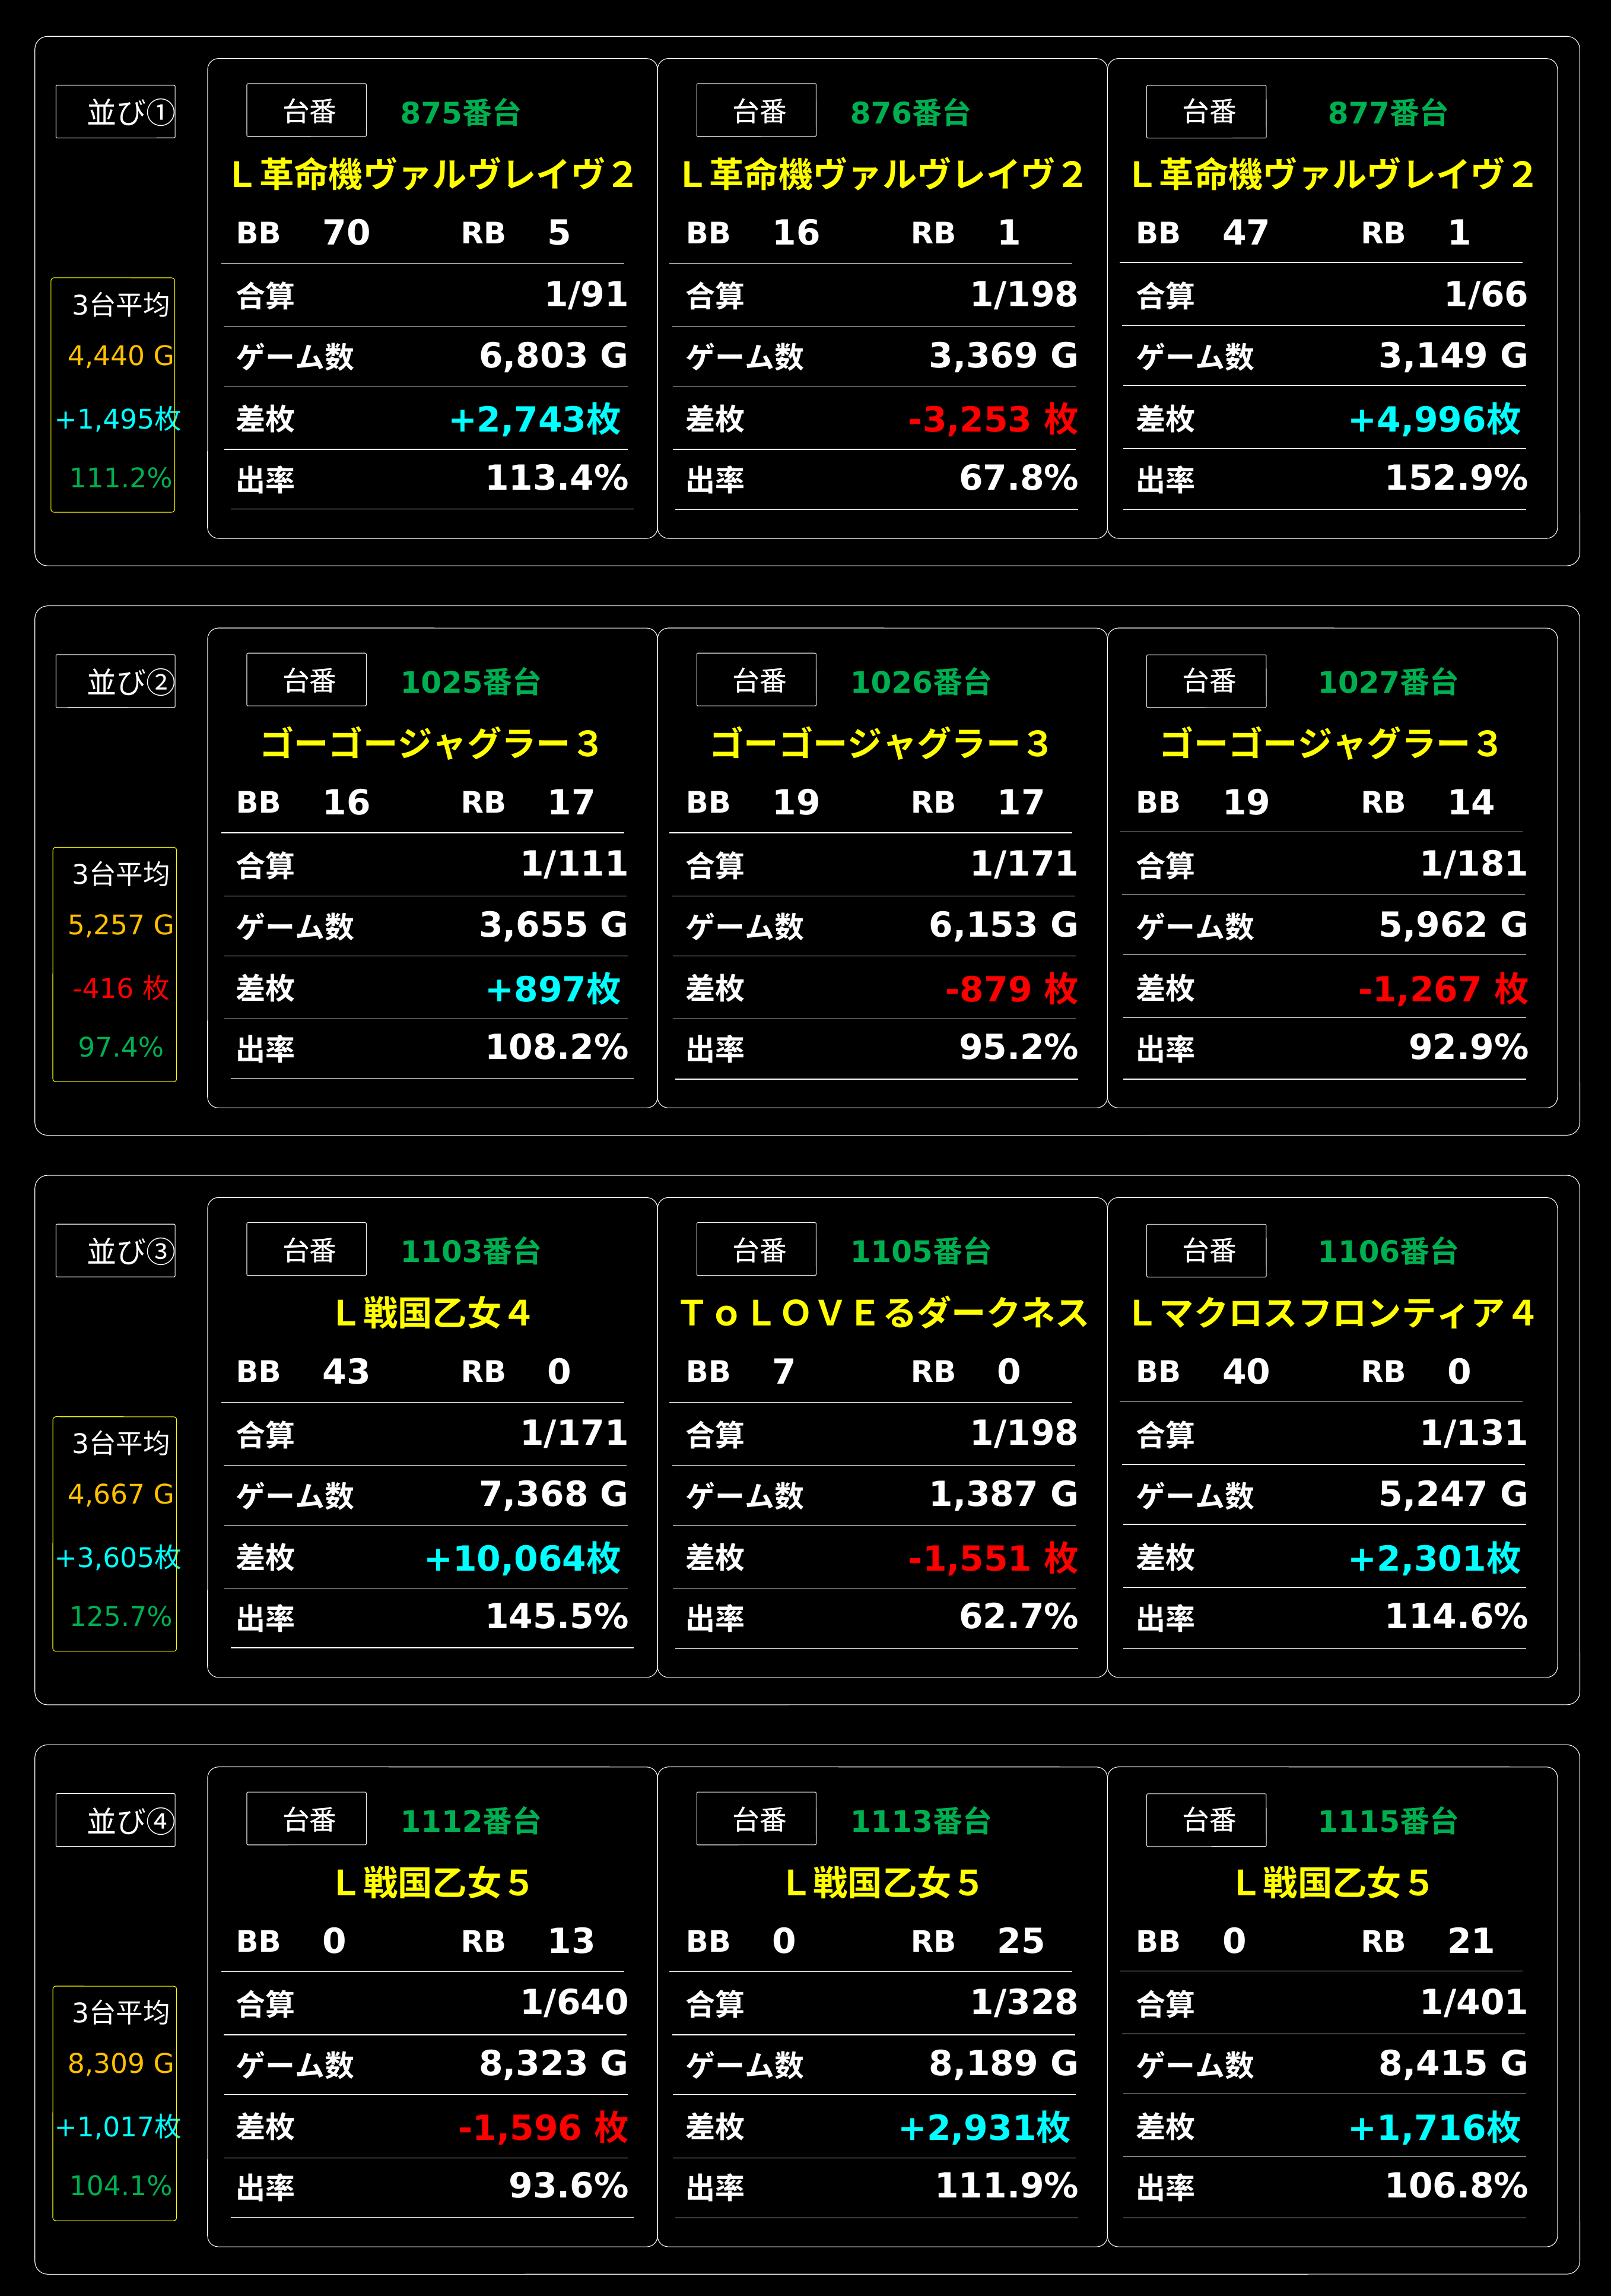The width and height of the screenshot is (1611, 2296).
Task: Select the +1,495枚 average difference
Action: coord(118,419)
